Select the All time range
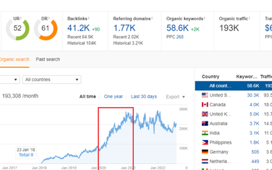 pyautogui.click(x=88, y=96)
